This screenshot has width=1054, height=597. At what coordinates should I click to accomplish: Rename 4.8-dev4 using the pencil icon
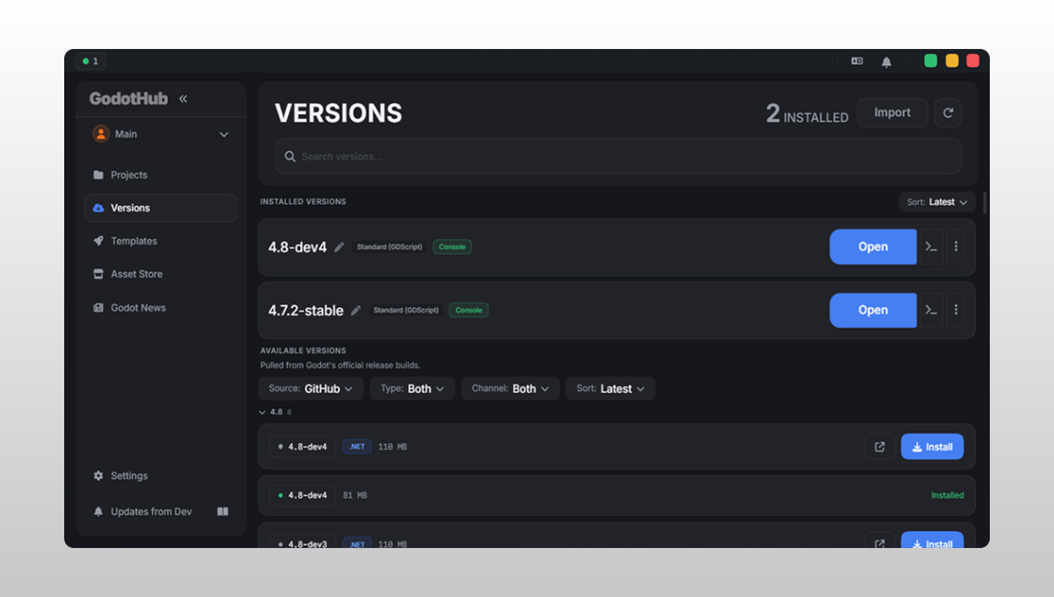pos(340,247)
